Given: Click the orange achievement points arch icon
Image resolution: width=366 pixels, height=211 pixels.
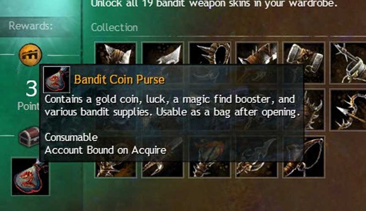Looking at the screenshot, I should click(30, 55).
